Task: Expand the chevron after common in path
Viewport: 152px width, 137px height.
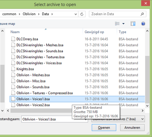Action: coord(19,14)
